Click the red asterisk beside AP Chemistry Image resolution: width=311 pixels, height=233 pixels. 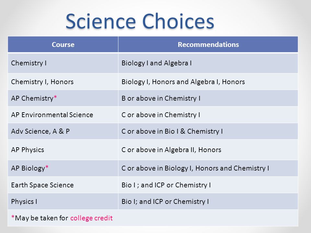tap(55, 97)
